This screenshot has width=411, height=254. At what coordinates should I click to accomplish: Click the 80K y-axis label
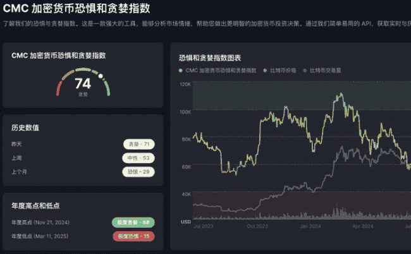(x=187, y=139)
